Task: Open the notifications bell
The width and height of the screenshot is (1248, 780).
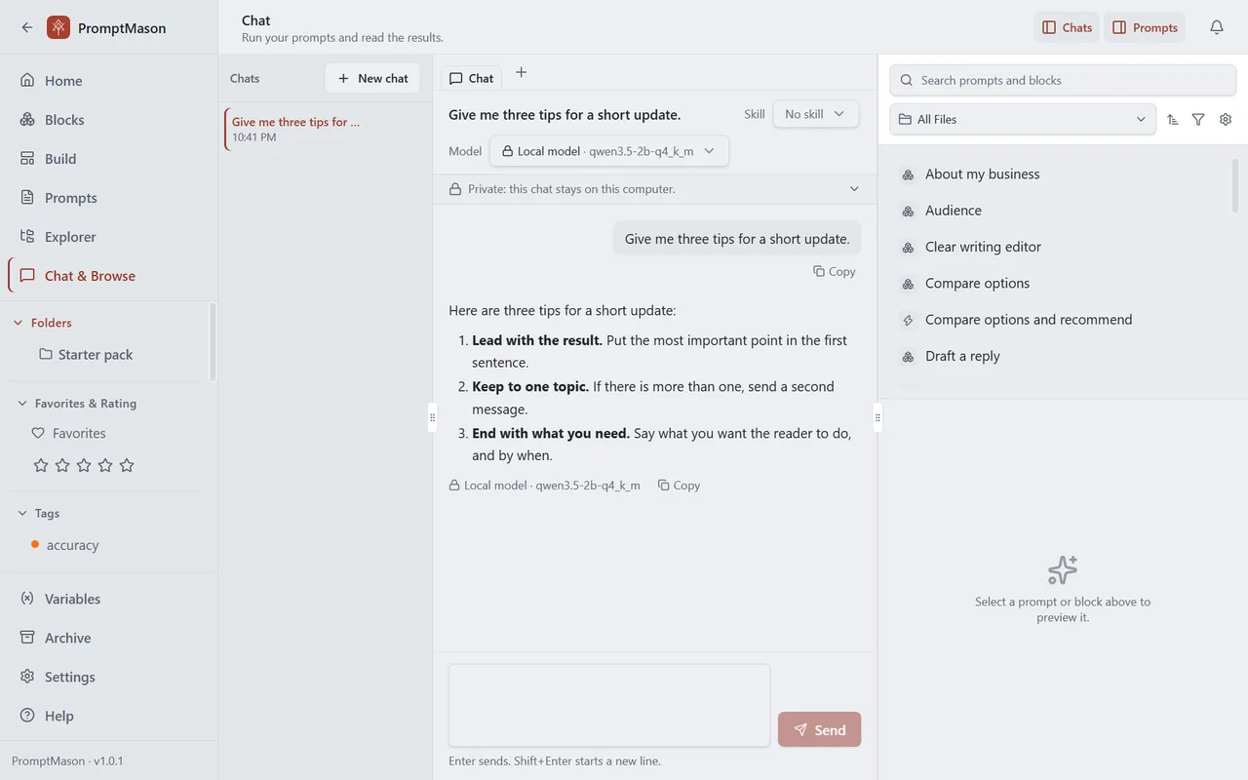Action: click(1217, 27)
